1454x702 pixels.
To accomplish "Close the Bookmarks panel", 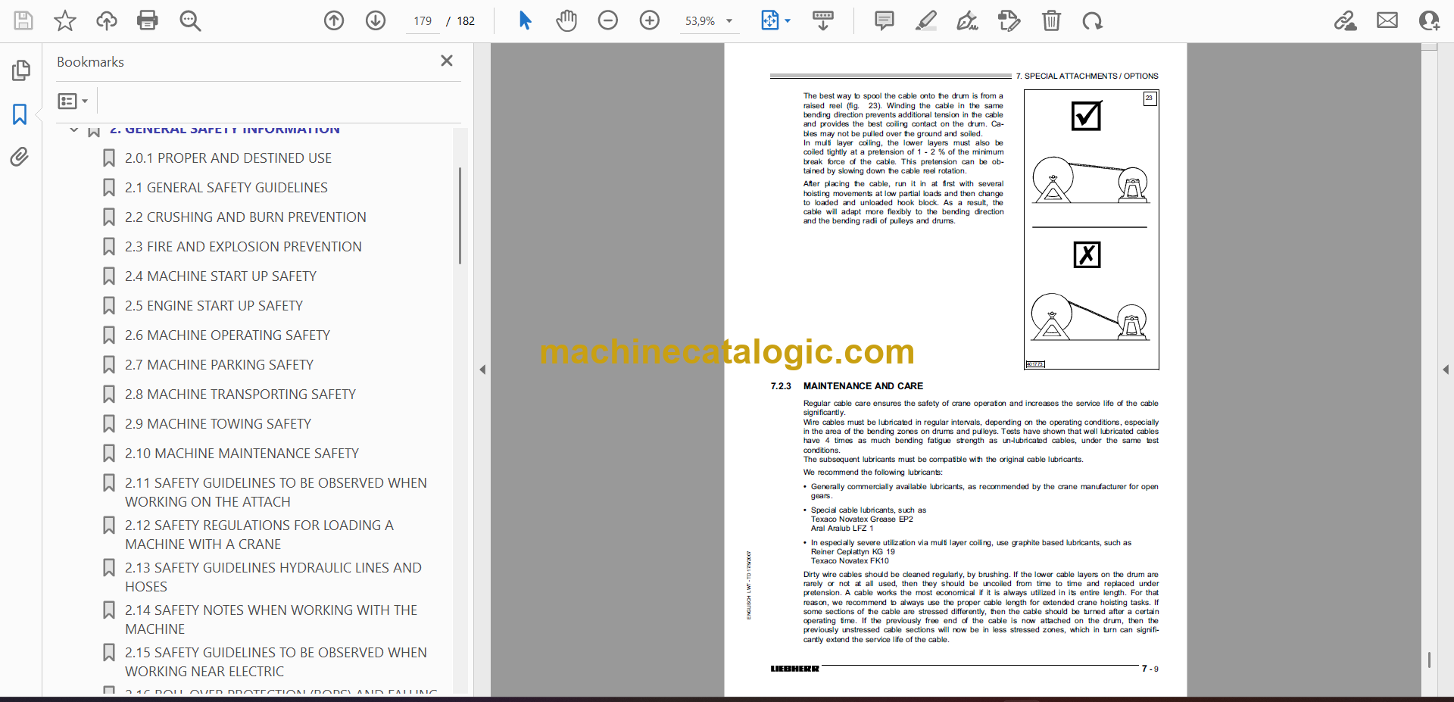I will pyautogui.click(x=447, y=61).
